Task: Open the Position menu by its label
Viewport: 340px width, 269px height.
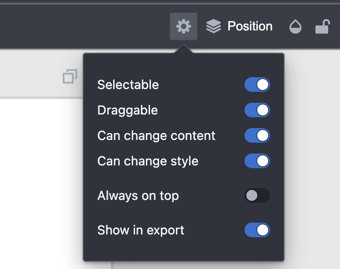Action: pyautogui.click(x=250, y=26)
